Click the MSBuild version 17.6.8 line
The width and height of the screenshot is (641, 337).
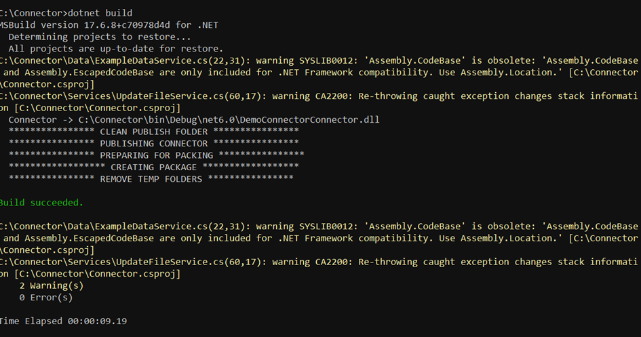coord(109,25)
